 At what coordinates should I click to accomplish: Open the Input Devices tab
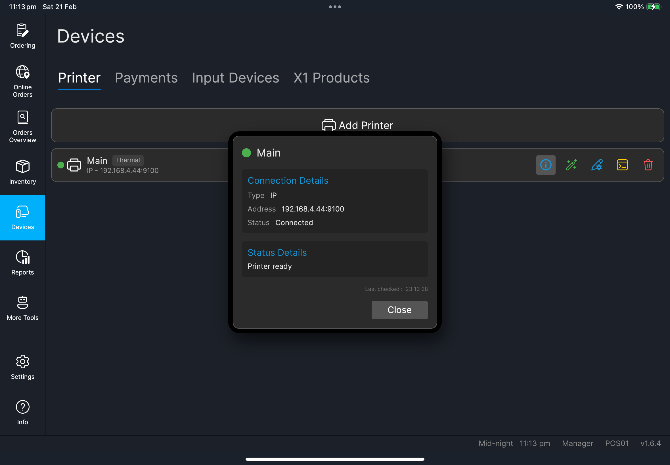click(235, 78)
